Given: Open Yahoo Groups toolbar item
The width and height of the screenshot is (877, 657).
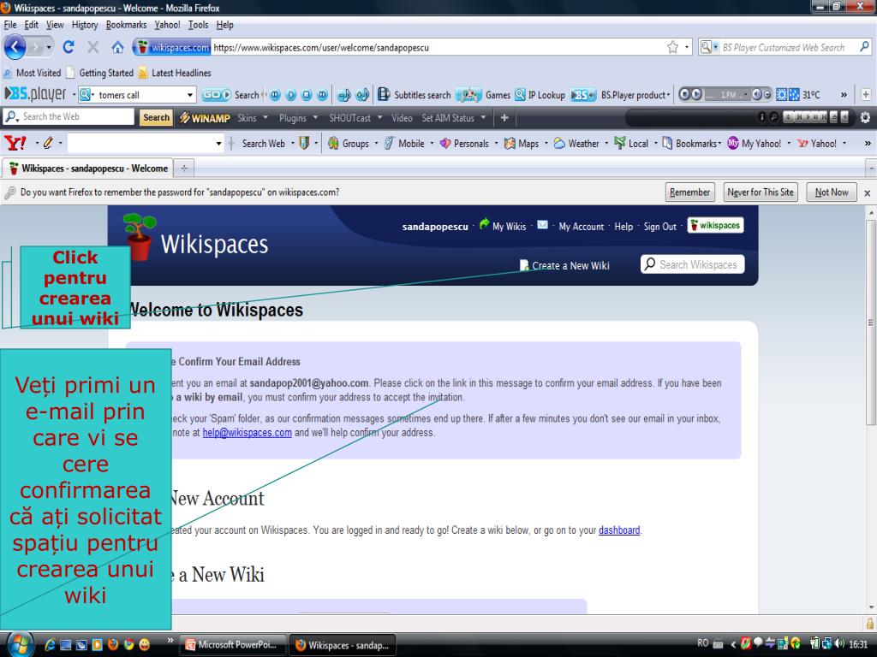Looking at the screenshot, I should pos(349,144).
